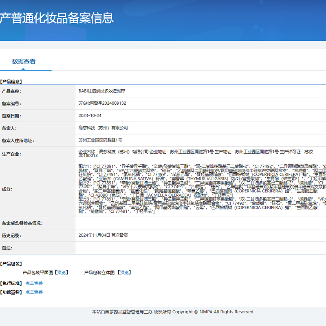The height and width of the screenshot is (326, 326).
Task: Switch to the 数据查看 tab
Action: pyautogui.click(x=24, y=62)
